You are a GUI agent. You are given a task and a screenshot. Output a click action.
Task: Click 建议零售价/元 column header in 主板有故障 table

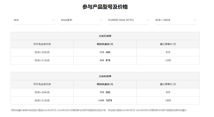tap(168, 84)
